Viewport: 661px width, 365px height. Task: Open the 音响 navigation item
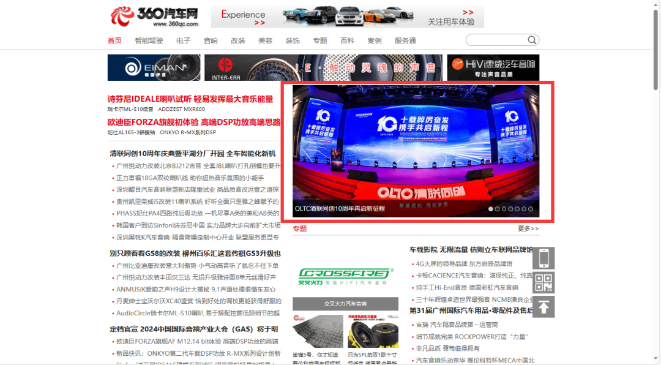pos(211,40)
